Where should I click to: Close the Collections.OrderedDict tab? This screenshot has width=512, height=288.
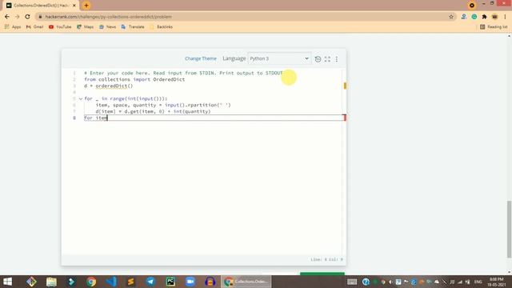tap(74, 6)
